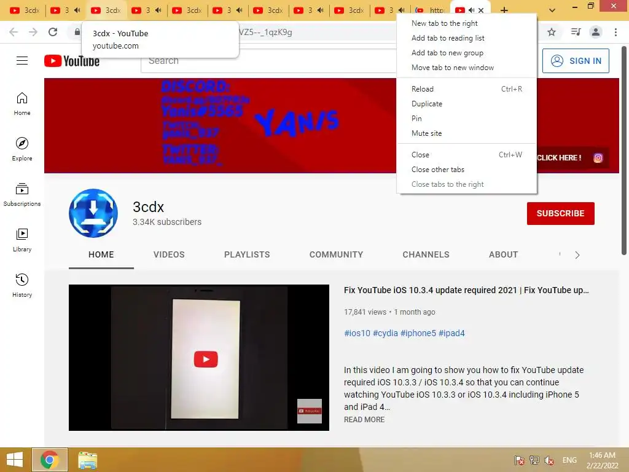This screenshot has height=472, width=629.
Task: Open the COMMUNITY channel tab
Action: tap(336, 254)
